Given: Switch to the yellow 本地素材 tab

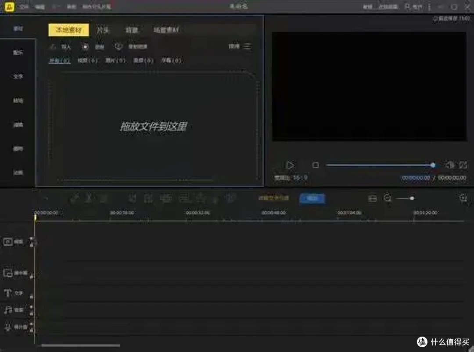Looking at the screenshot, I should (x=68, y=30).
